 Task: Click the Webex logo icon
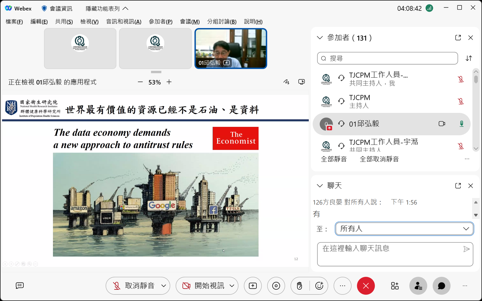pos(8,8)
